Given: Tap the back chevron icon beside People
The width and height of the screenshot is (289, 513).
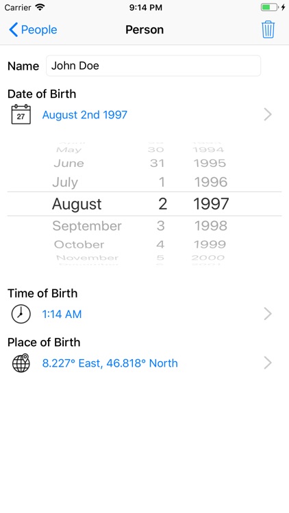Looking at the screenshot, I should click(13, 30).
